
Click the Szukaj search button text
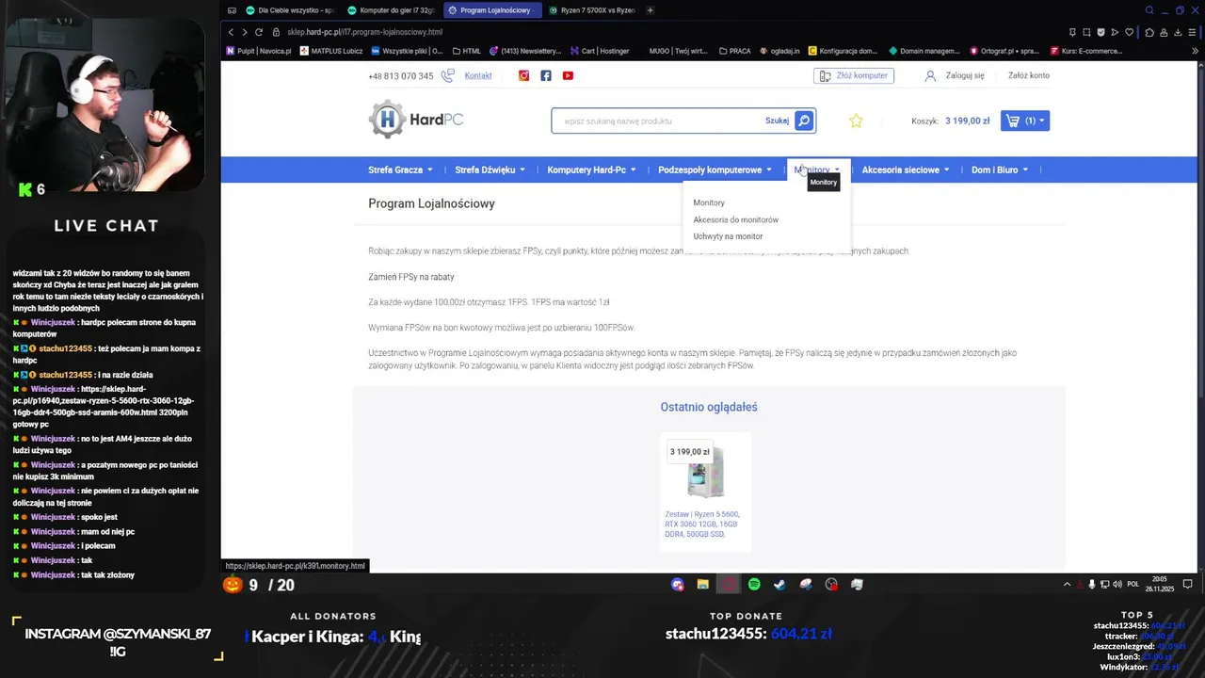tap(777, 121)
